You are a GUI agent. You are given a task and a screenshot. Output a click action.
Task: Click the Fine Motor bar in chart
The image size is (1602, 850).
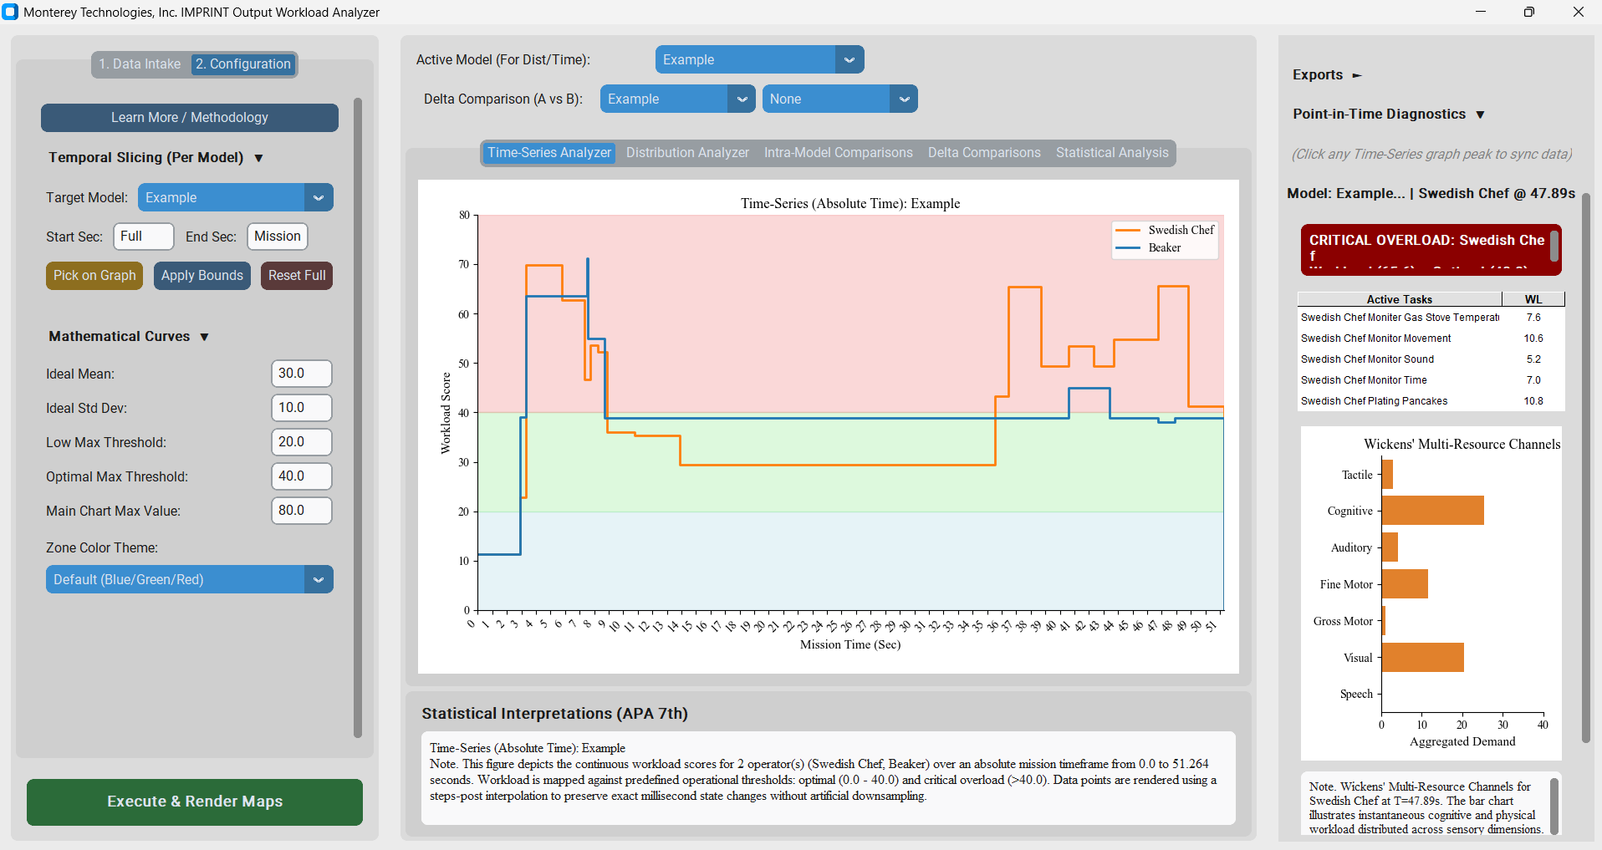point(1405,584)
